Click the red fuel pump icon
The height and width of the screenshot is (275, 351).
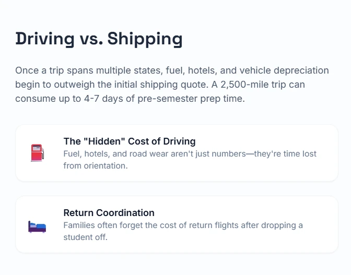coord(37,153)
